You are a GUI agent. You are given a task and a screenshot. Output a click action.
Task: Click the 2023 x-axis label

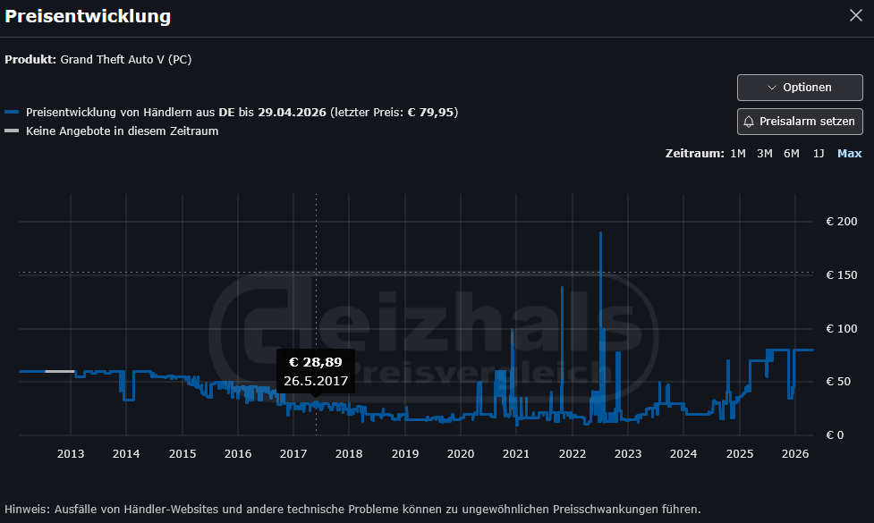[628, 453]
